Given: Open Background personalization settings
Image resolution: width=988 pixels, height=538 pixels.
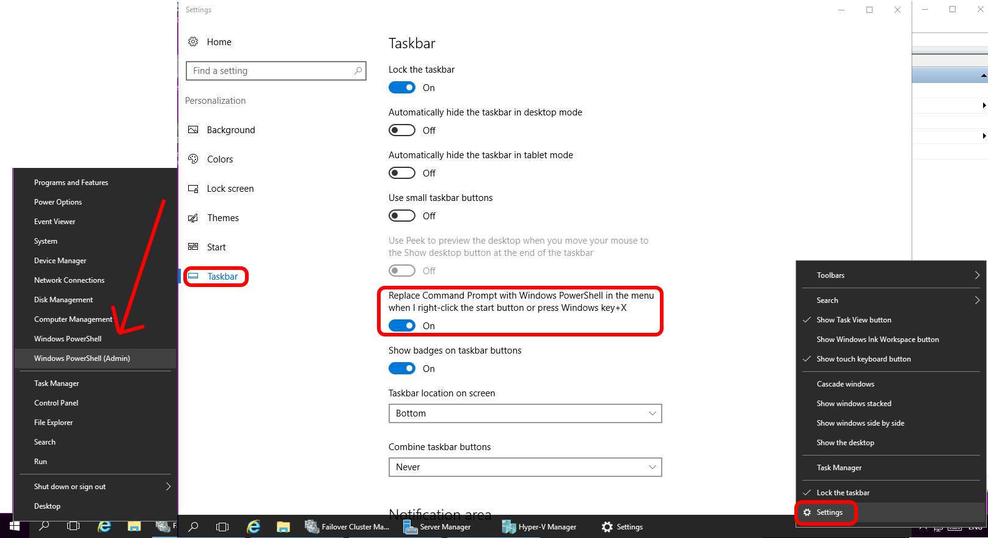Looking at the screenshot, I should coord(230,130).
